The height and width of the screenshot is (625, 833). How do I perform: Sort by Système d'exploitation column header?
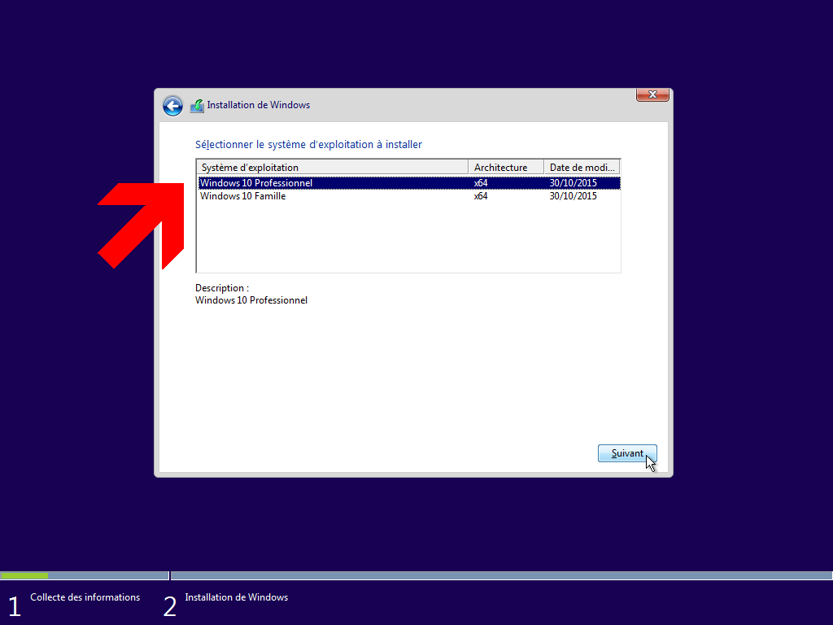tap(333, 168)
